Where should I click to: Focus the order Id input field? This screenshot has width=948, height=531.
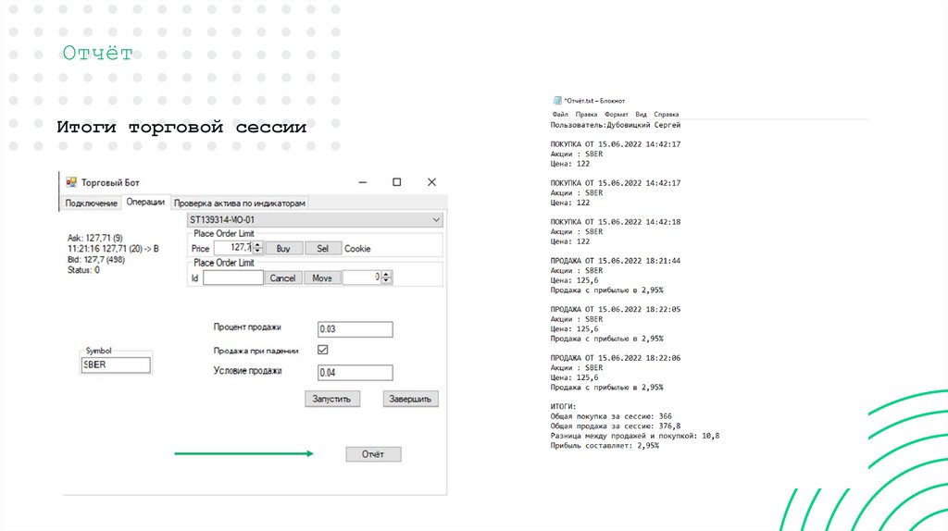click(x=232, y=278)
